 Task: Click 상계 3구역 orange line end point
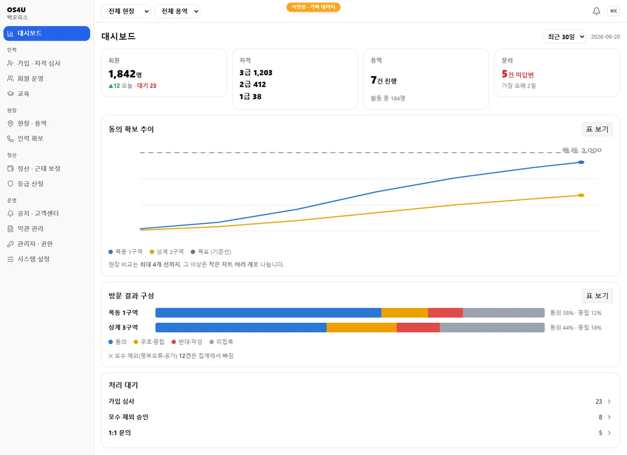[581, 195]
